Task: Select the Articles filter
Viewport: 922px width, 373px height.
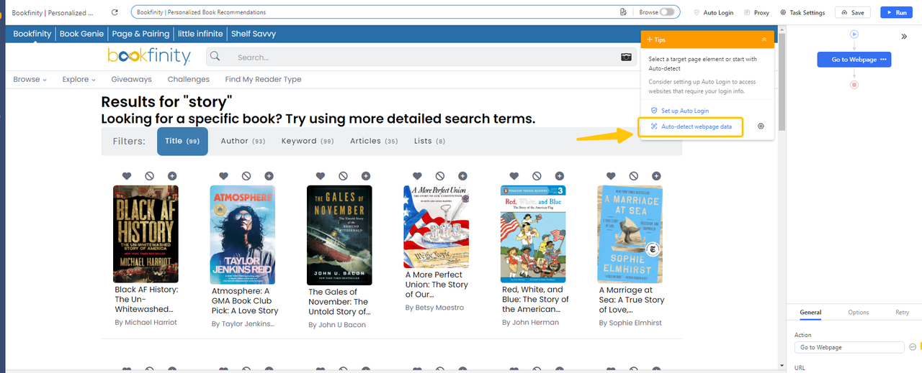Action: 374,142
